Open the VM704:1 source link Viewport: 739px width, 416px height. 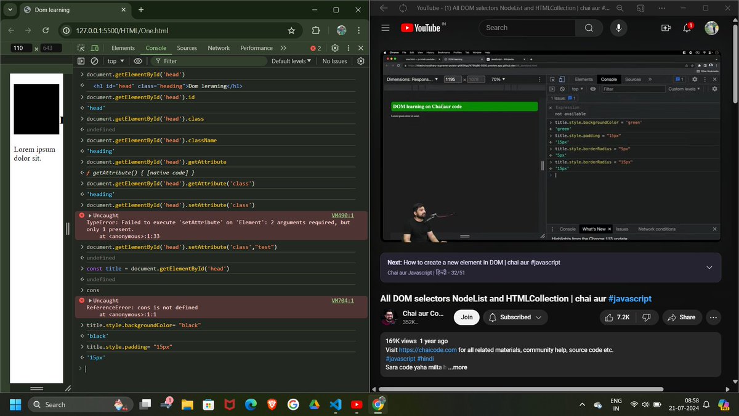[342, 301]
